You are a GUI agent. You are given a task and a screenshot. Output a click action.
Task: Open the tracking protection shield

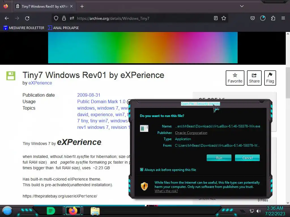56,18
